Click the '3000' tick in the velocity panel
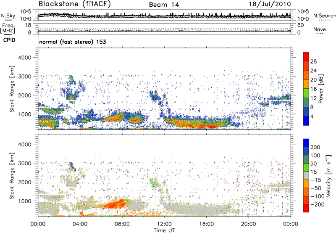This screenshot has width=336, height=233. click(25, 163)
